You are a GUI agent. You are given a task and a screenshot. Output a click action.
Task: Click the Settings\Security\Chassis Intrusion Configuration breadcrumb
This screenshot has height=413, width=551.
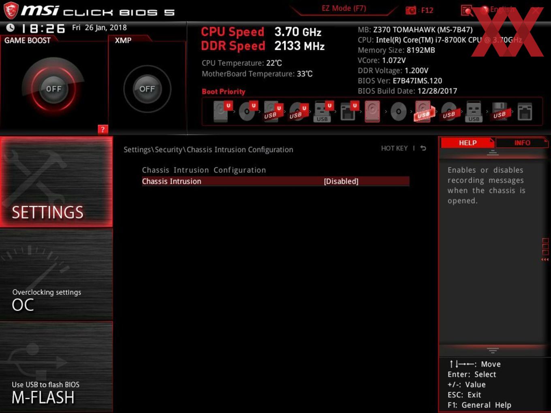point(208,149)
